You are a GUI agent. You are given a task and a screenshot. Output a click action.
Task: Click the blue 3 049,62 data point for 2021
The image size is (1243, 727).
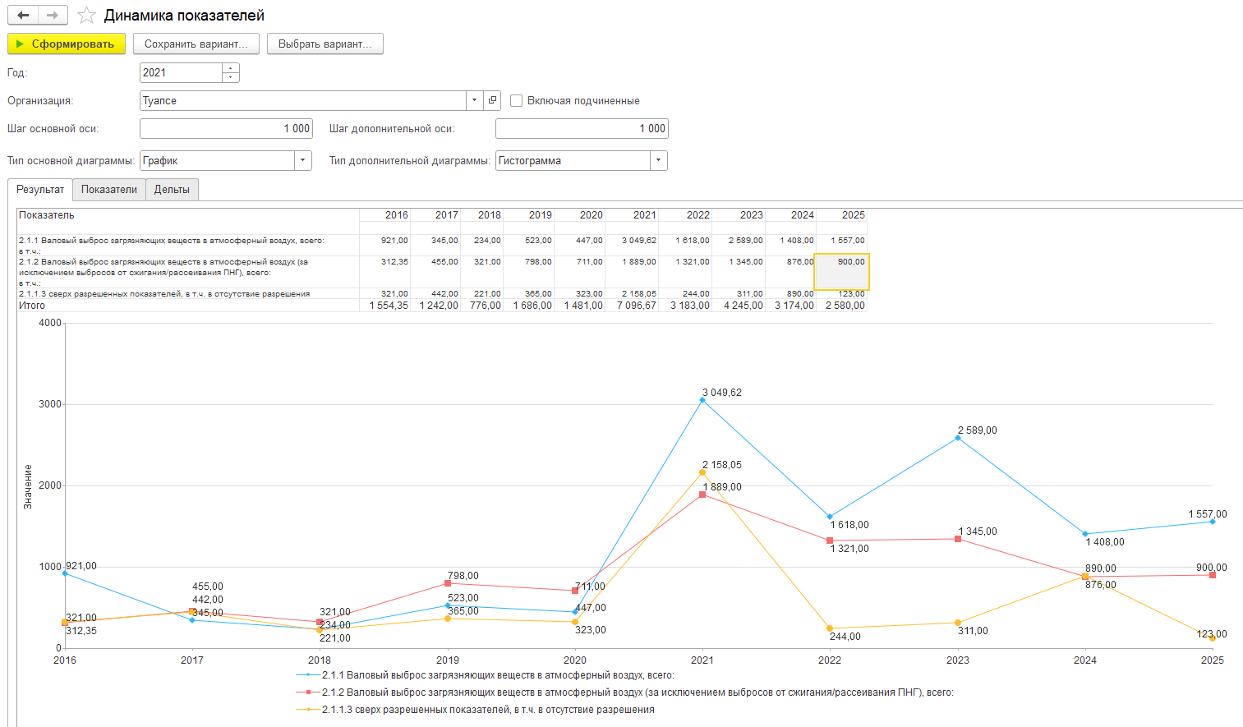(x=702, y=401)
